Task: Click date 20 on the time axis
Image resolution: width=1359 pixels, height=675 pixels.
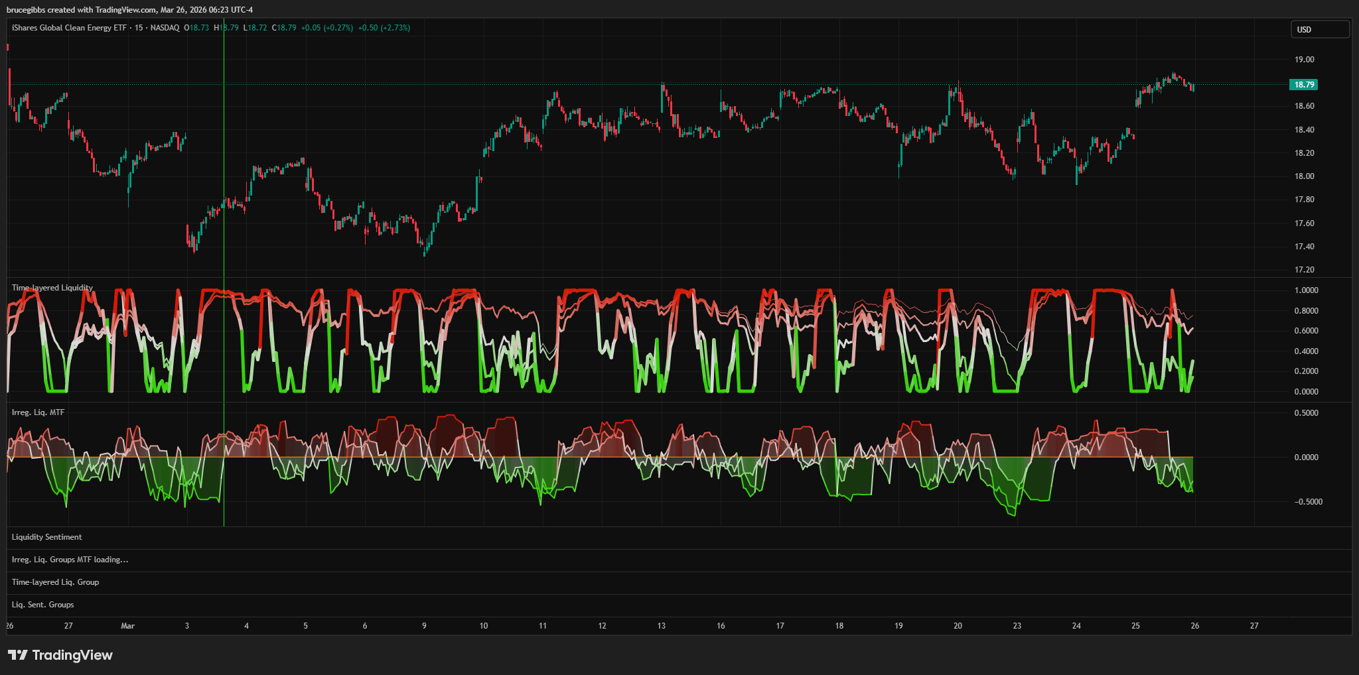Action: point(958,626)
